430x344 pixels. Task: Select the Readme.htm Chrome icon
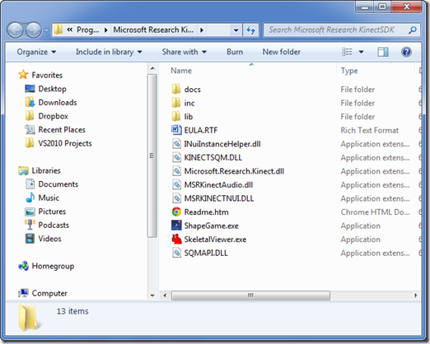176,212
